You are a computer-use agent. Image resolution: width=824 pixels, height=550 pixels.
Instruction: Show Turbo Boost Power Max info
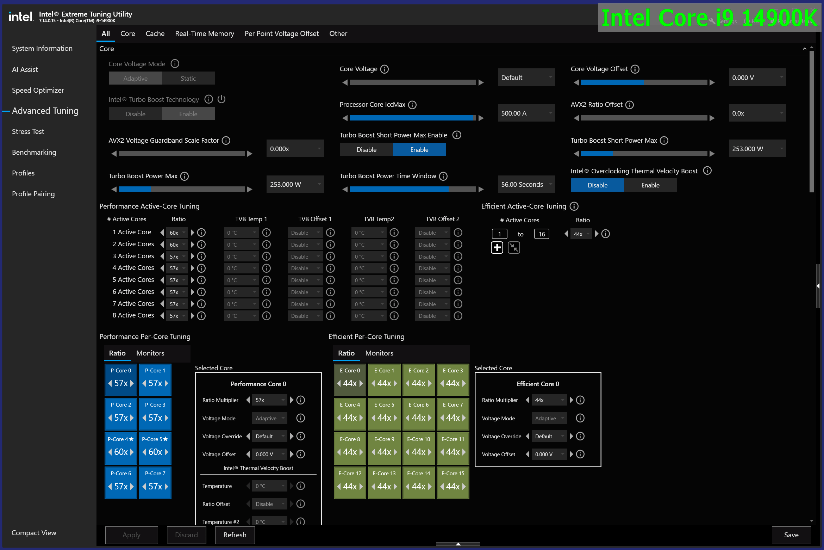pos(185,176)
